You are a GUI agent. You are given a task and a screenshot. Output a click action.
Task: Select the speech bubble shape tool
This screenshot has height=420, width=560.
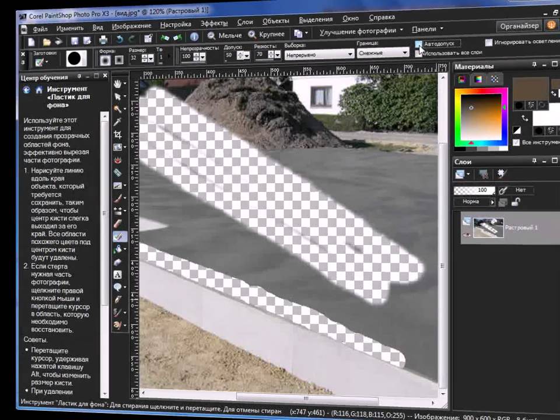[117, 287]
